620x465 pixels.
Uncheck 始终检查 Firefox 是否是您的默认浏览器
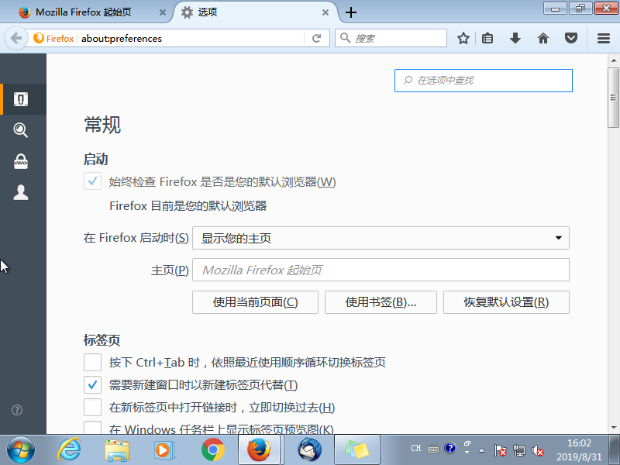92,181
